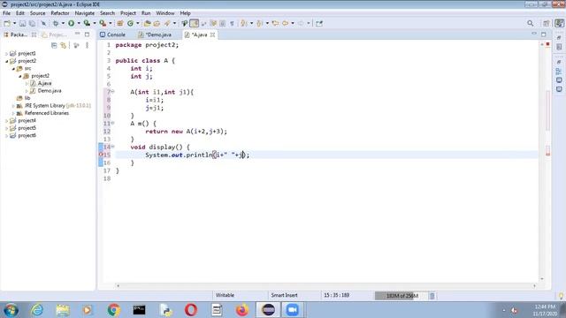Click the Previous Annotation toolbar icon

pyautogui.click(x=260, y=24)
